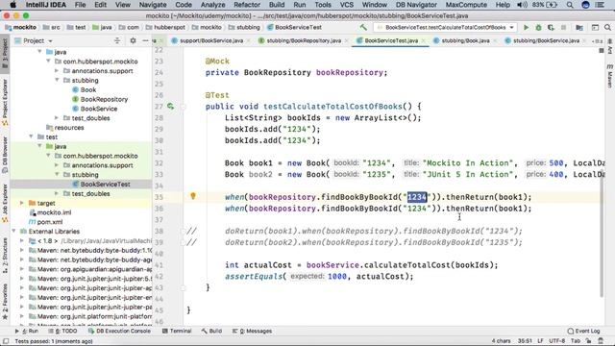
Task: Open the TODO tool window
Action: pos(63,331)
